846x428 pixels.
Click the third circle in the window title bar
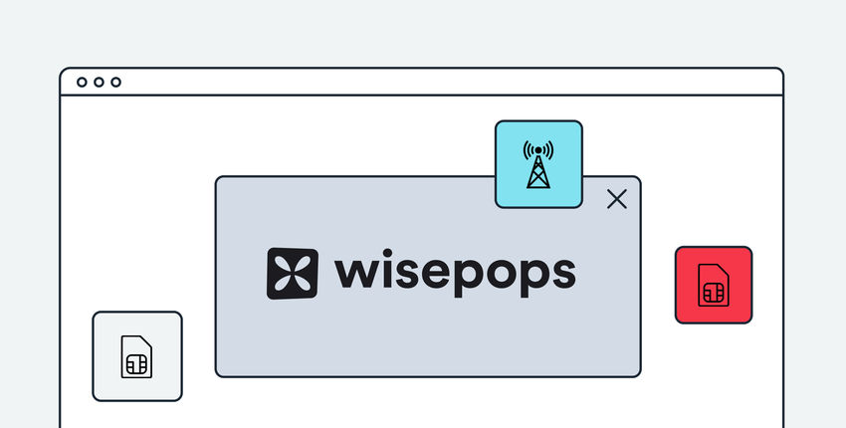pyautogui.click(x=116, y=82)
